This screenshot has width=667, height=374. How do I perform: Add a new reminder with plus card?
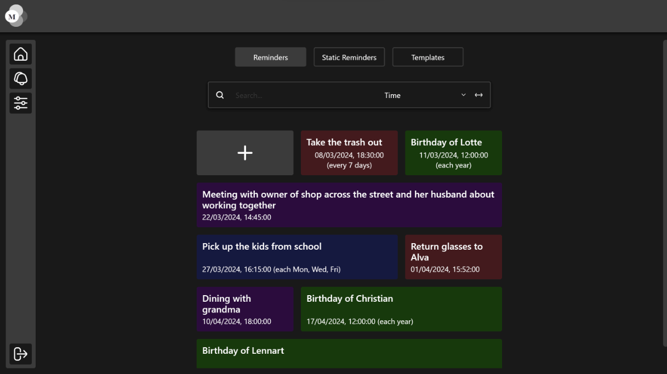click(245, 153)
